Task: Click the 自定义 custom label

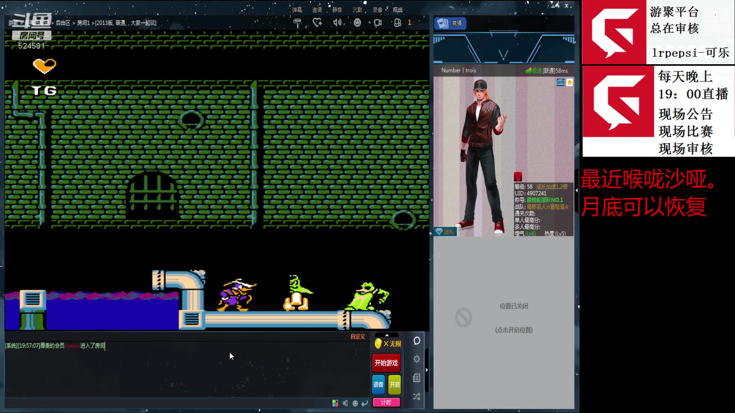Action: point(358,337)
